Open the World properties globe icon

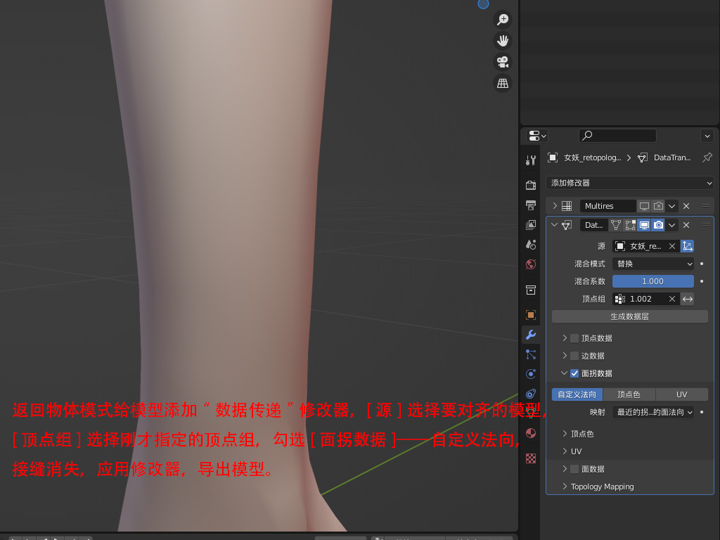pos(531,264)
